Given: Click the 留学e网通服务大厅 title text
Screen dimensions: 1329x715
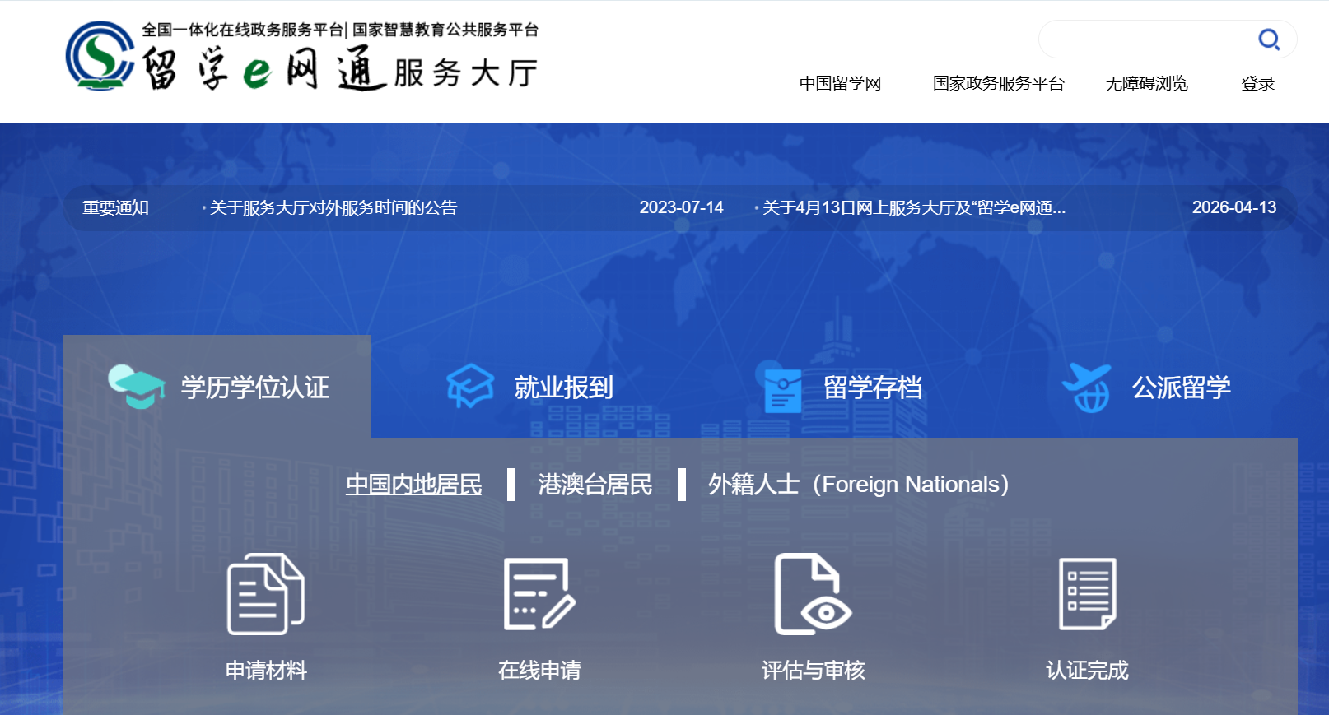Looking at the screenshot, I should pos(340,70).
